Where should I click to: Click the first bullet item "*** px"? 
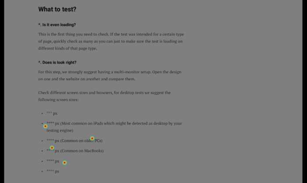pos(52,113)
